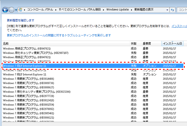Expand the breadcrumb arrow before コントロール パネル
This screenshot has width=187, height=126.
click(24, 10)
